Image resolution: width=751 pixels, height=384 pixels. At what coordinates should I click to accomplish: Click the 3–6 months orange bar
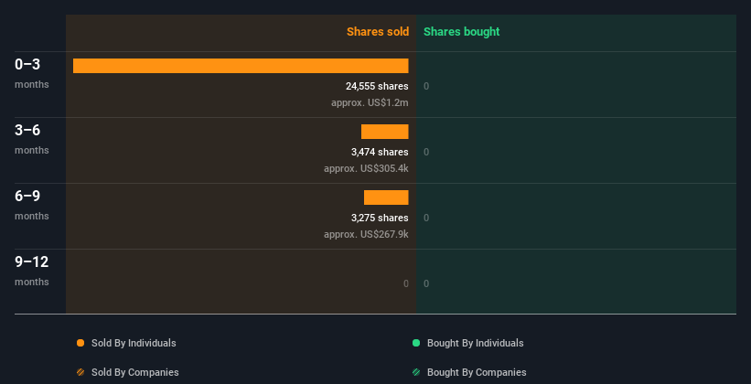(x=384, y=132)
